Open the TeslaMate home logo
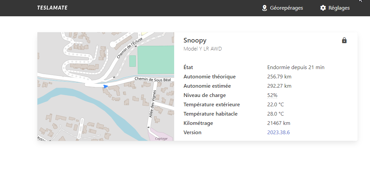The height and width of the screenshot is (184, 370). click(x=52, y=8)
